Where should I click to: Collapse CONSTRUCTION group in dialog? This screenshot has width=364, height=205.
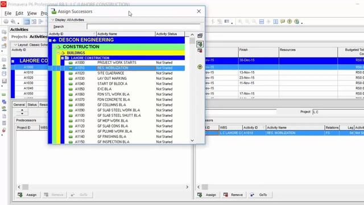tap(54, 47)
